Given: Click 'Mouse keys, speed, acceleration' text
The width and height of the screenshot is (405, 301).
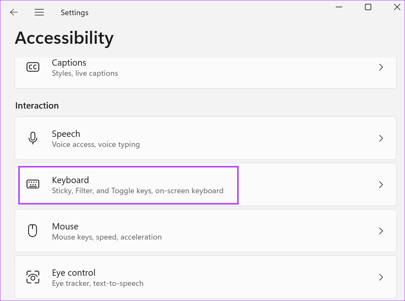Looking at the screenshot, I should 107,237.
